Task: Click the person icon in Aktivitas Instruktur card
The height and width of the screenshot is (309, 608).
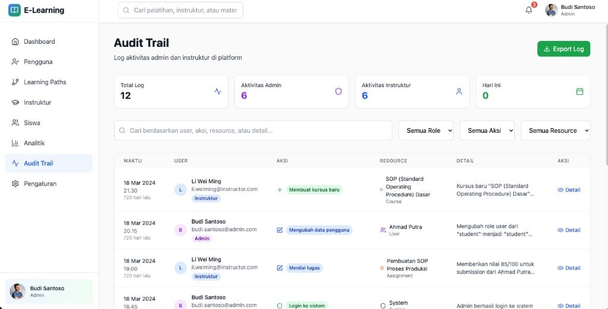Action: coord(459,91)
